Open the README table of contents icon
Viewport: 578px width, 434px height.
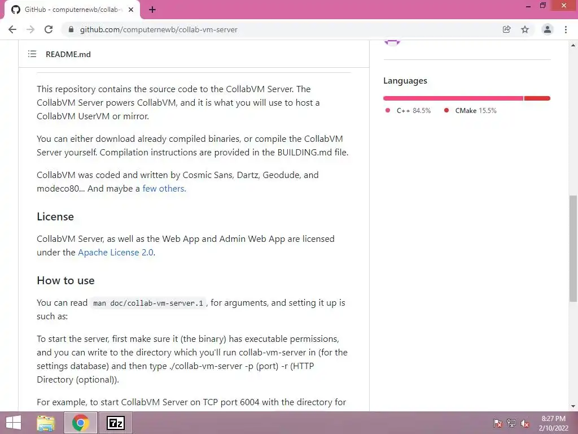(32, 54)
